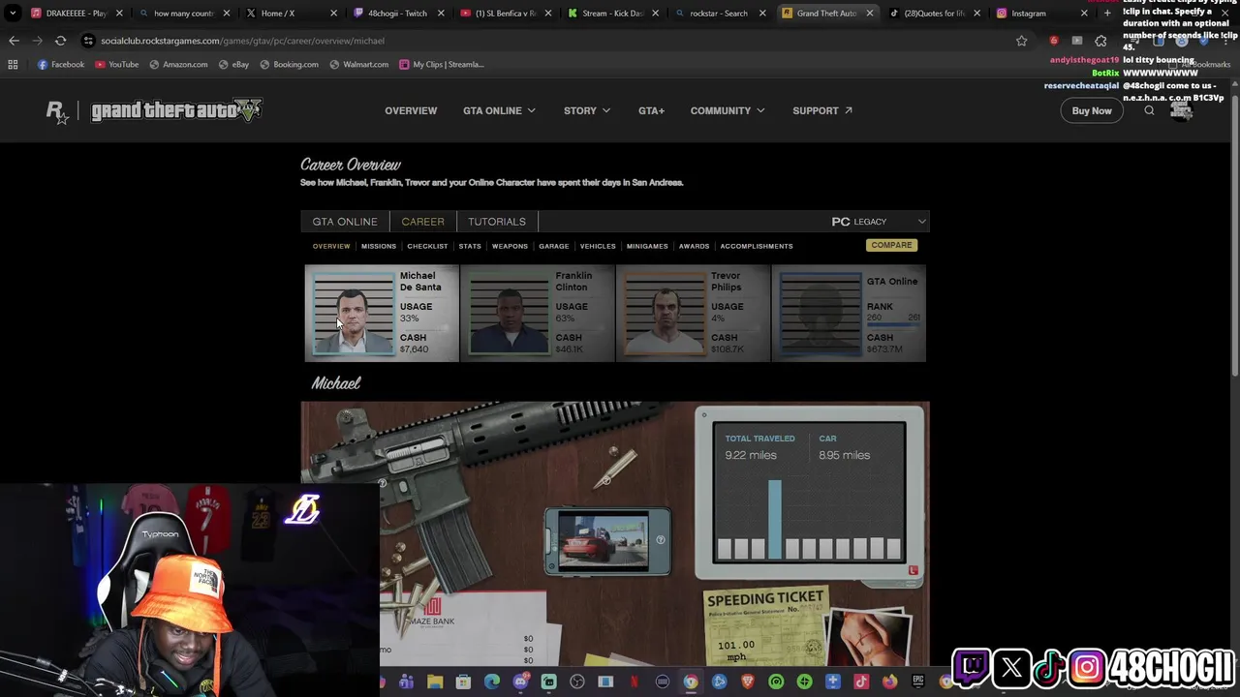Open the GTA+ nav item

(x=651, y=110)
